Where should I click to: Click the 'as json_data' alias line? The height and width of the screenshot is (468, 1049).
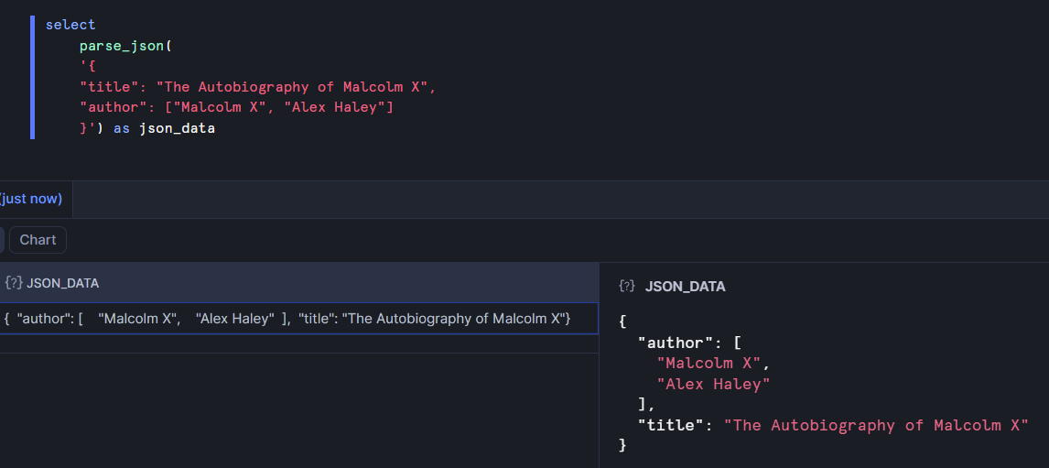(x=163, y=129)
